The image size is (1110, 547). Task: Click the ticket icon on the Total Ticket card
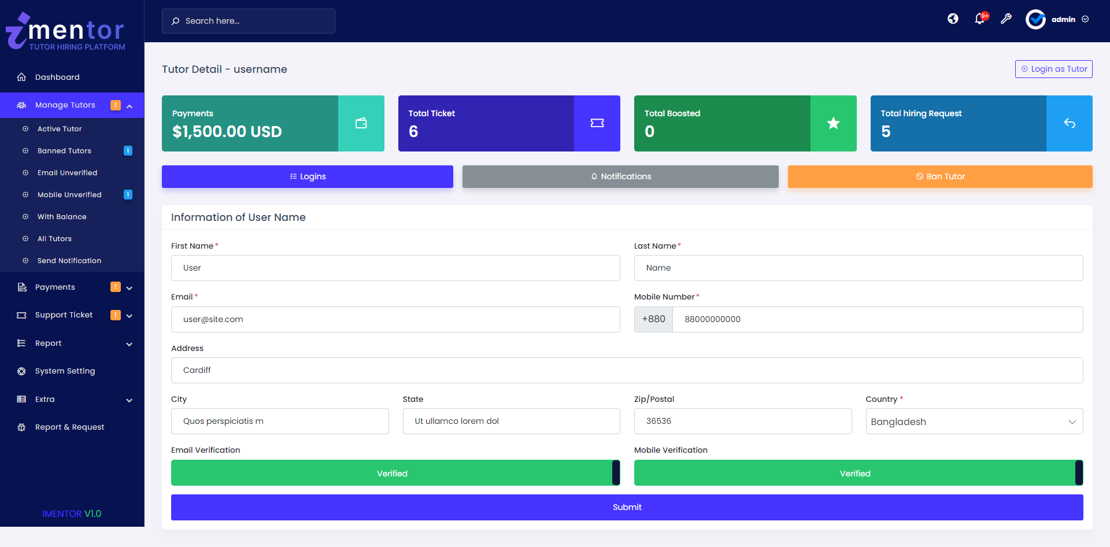597,123
